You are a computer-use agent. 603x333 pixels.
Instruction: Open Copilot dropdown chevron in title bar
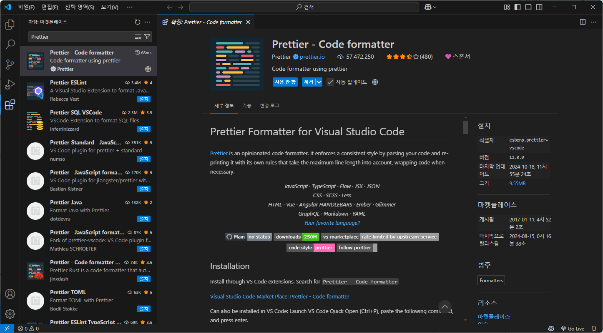[435, 7]
